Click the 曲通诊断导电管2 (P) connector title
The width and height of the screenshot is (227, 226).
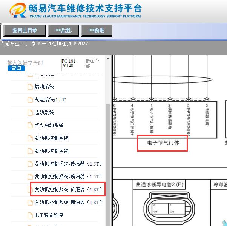coord(160,184)
